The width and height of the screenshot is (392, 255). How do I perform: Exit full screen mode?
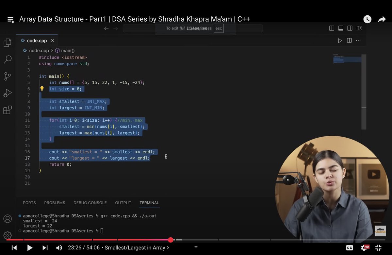click(x=378, y=248)
